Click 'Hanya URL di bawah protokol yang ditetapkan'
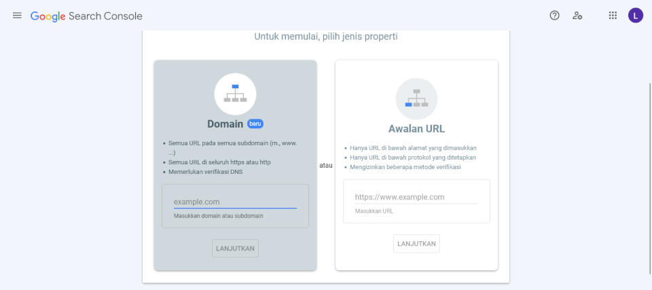This screenshot has width=652, height=290. (x=413, y=158)
